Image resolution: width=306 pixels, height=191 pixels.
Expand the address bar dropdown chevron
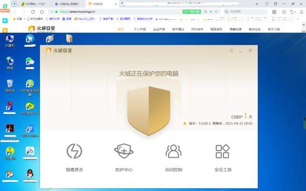(x=216, y=11)
